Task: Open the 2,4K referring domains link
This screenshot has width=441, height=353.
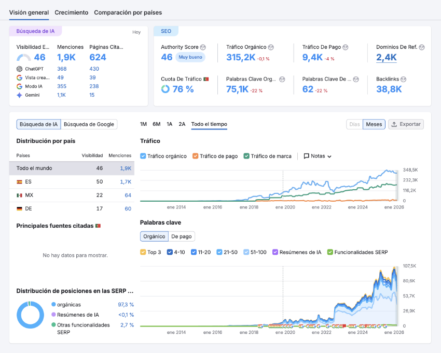Action: (x=386, y=58)
